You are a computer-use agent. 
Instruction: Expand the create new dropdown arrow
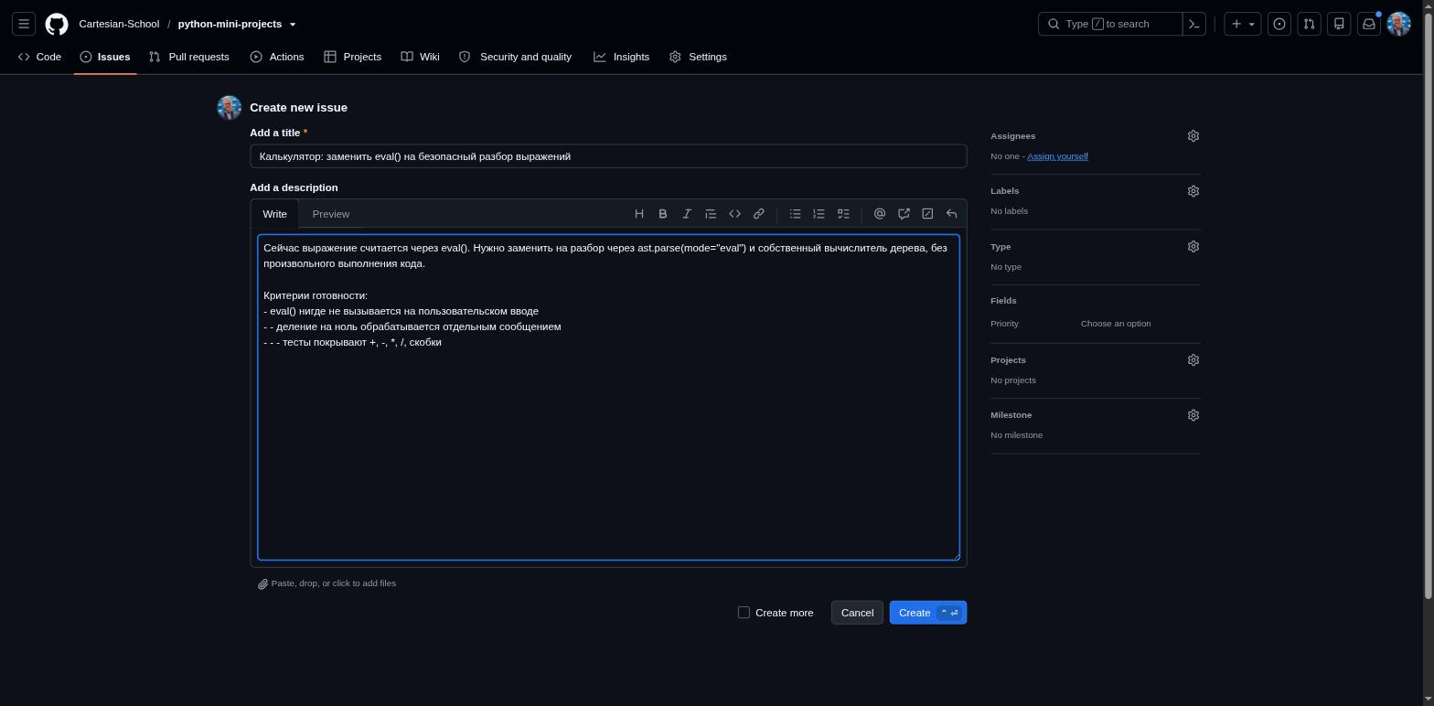(x=1252, y=24)
